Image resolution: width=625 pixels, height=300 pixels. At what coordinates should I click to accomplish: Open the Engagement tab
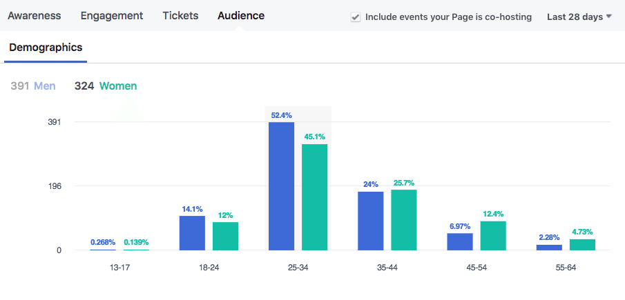(x=112, y=15)
